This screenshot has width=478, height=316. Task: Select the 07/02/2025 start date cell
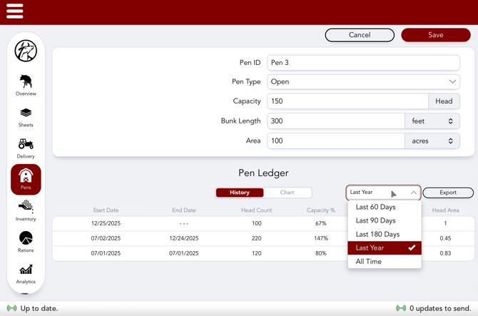[106, 238]
